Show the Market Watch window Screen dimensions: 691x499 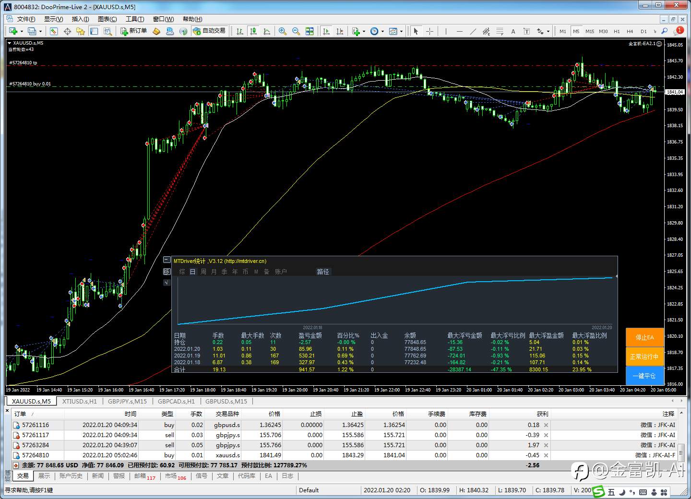53,31
